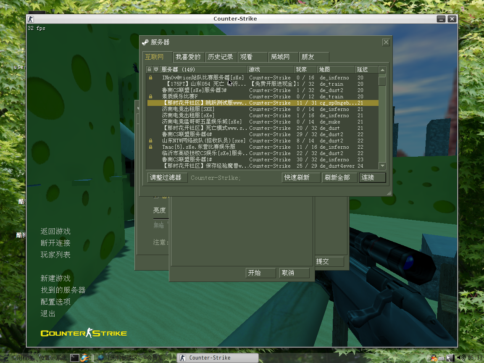
Task: Select 断开连接 in the main menu
Action: coord(55,243)
